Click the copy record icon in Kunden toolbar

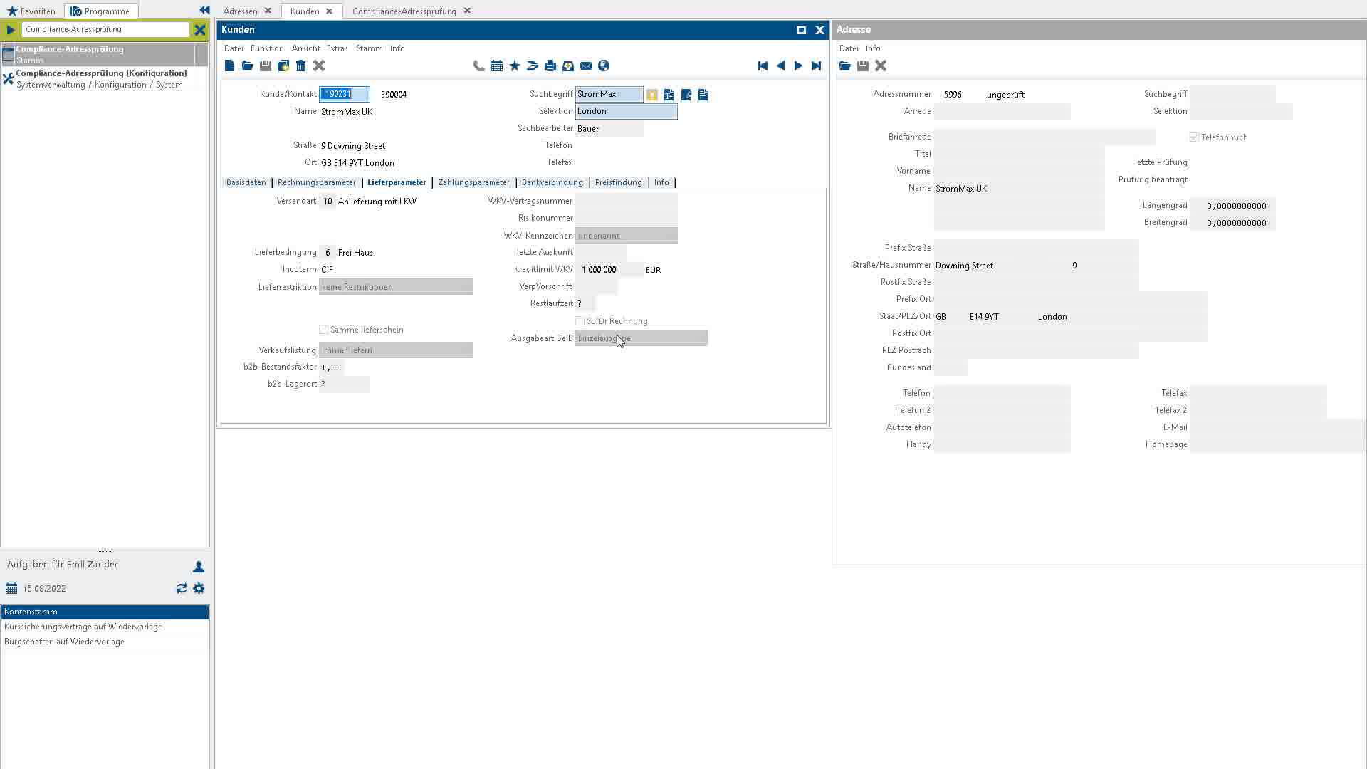pyautogui.click(x=283, y=66)
